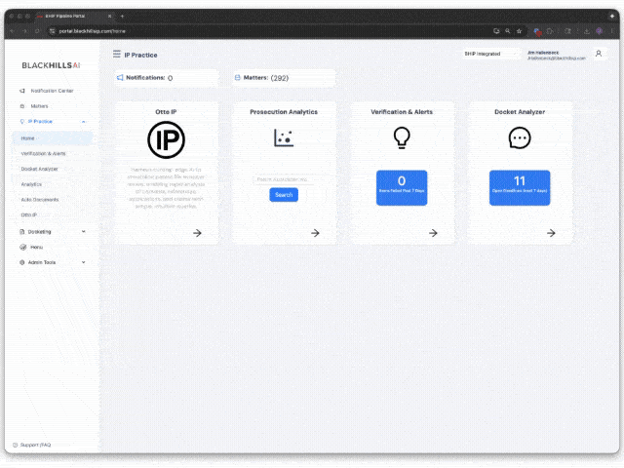Expand the Admin Tools sidebar section

(x=84, y=262)
